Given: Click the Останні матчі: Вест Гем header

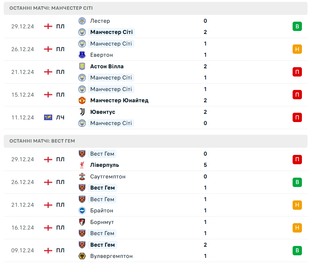Looking at the screenshot, I should pyautogui.click(x=42, y=141).
